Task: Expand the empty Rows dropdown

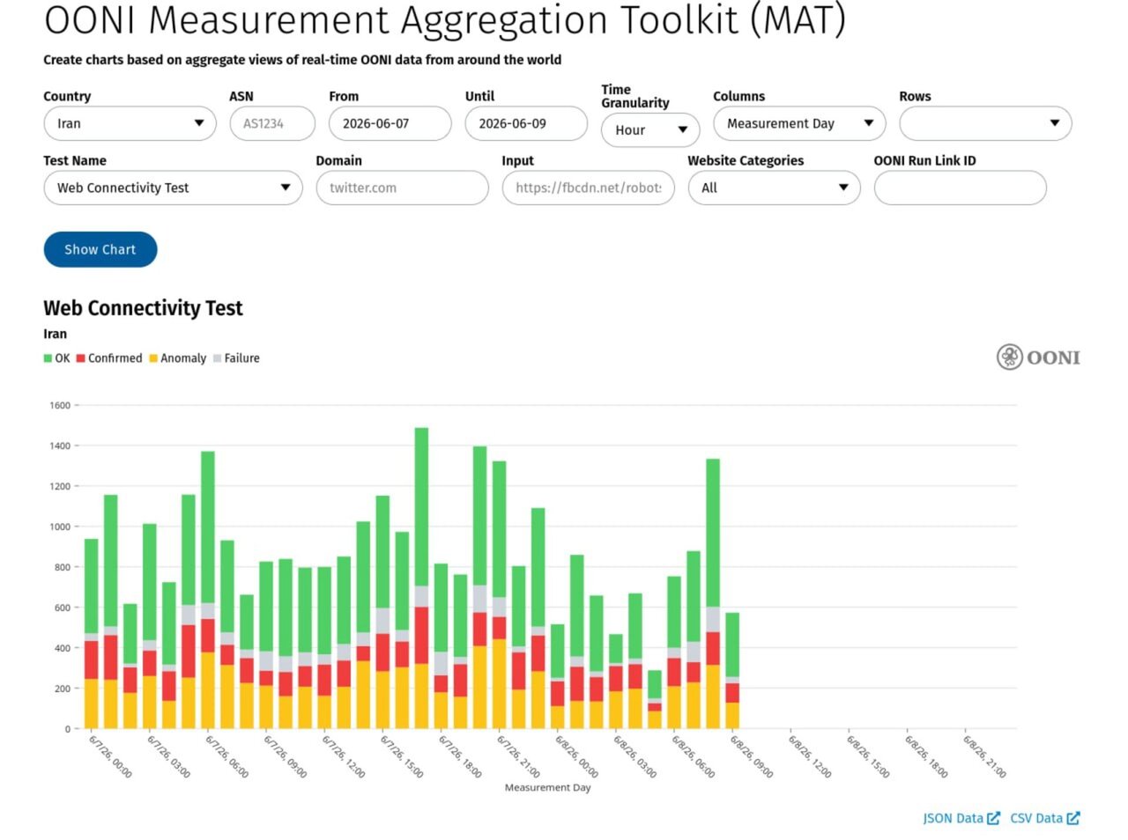Action: tap(985, 123)
